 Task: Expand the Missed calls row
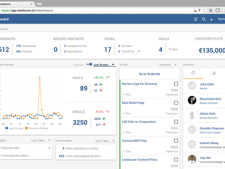[26, 148]
